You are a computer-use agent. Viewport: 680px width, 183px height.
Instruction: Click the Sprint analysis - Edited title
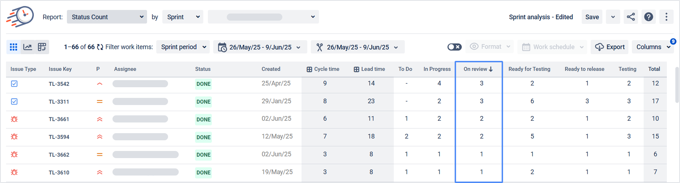click(541, 17)
